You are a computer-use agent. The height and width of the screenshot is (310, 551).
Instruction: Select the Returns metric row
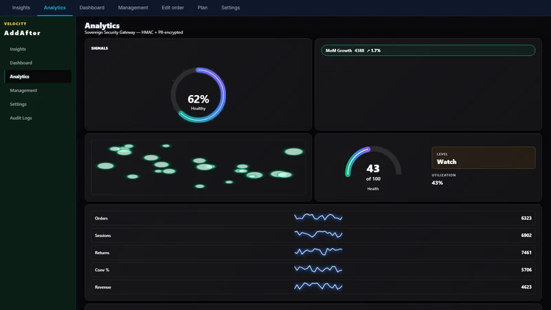point(313,252)
